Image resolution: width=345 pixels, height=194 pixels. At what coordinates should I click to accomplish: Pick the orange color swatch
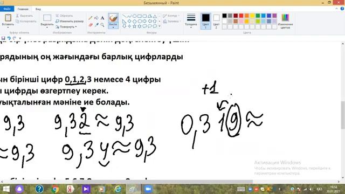tap(247, 16)
